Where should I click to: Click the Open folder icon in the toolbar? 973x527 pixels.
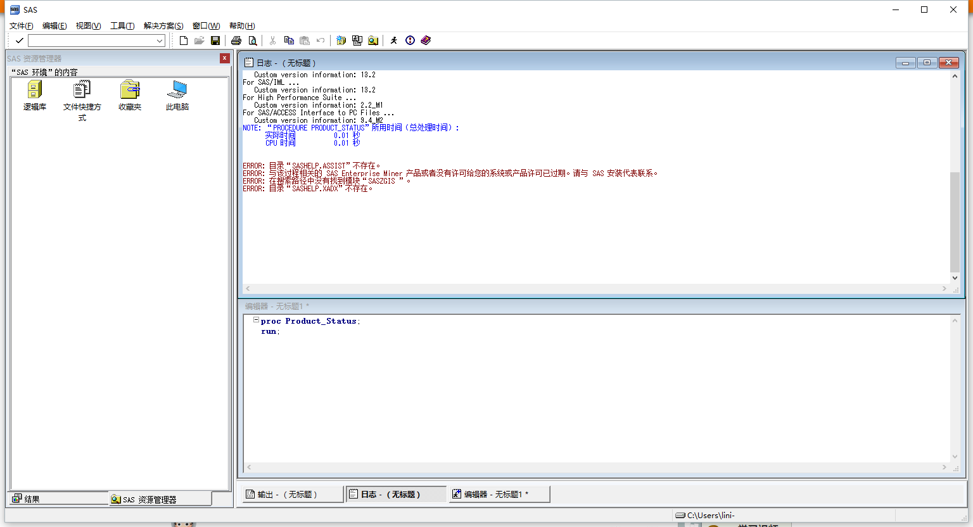pyautogui.click(x=199, y=41)
